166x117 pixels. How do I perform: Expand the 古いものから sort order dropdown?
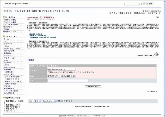pyautogui.click(x=49, y=101)
